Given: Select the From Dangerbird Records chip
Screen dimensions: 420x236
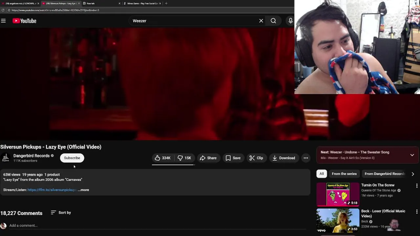Looking at the screenshot, I should coord(385,174).
